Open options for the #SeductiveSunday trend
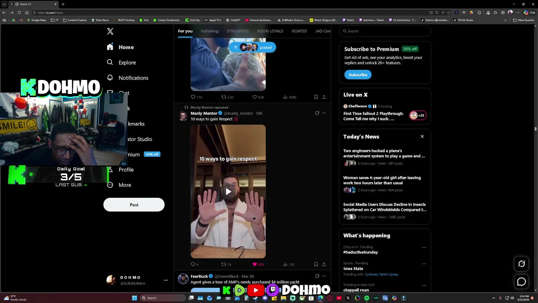The height and width of the screenshot is (303, 538). tap(424, 247)
